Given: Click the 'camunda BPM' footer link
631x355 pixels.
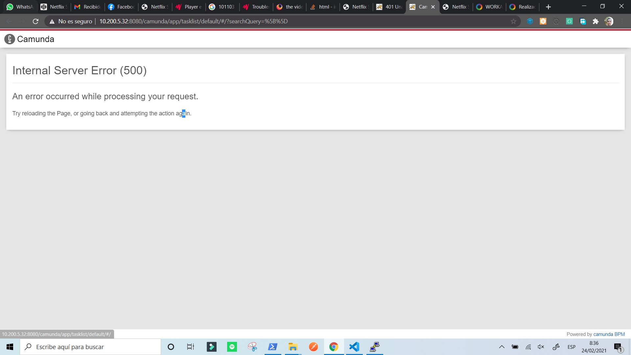Looking at the screenshot, I should 609,334.
